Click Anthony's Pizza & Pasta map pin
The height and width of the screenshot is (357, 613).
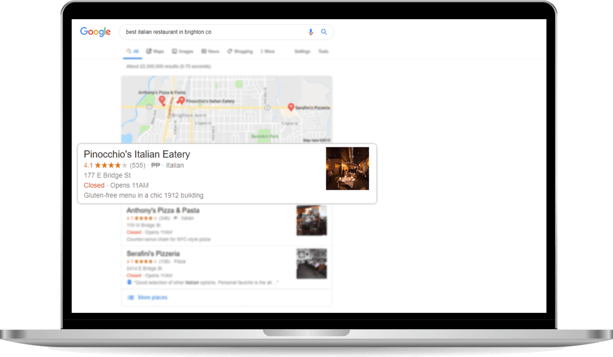pos(162,100)
